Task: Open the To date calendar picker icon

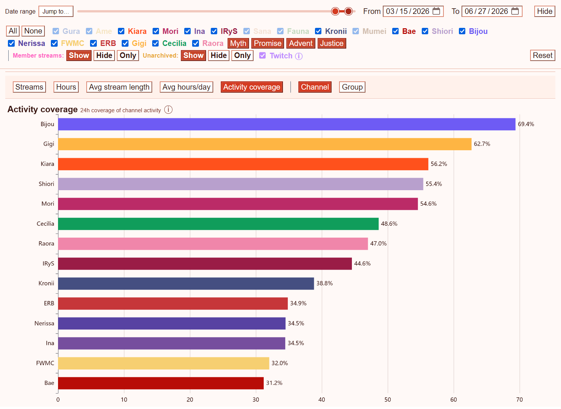Action: (515, 11)
